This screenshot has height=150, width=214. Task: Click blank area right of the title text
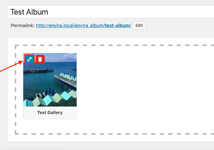click(x=138, y=12)
